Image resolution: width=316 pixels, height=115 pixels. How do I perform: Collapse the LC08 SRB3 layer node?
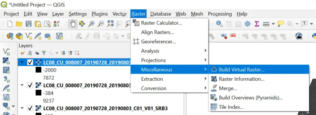point(22,108)
